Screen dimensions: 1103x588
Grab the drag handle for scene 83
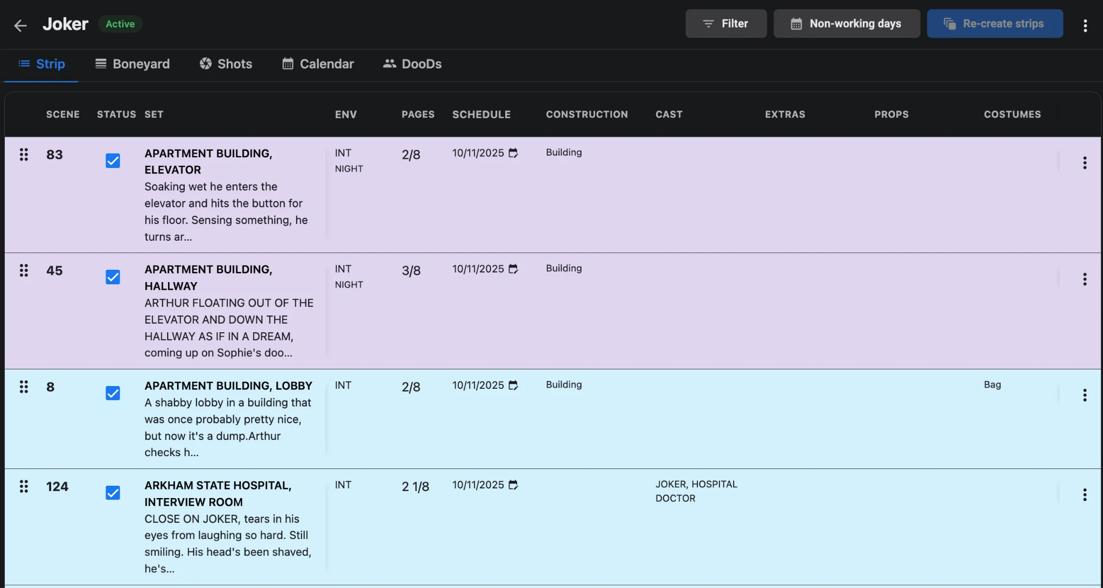point(24,155)
